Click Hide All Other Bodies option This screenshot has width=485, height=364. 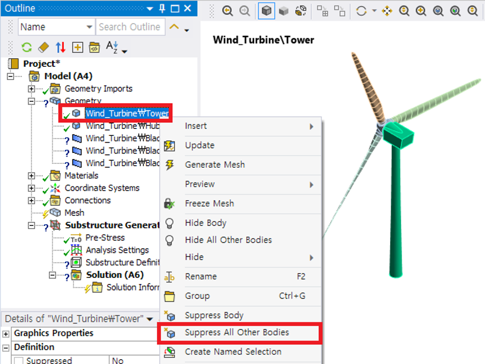(x=228, y=240)
